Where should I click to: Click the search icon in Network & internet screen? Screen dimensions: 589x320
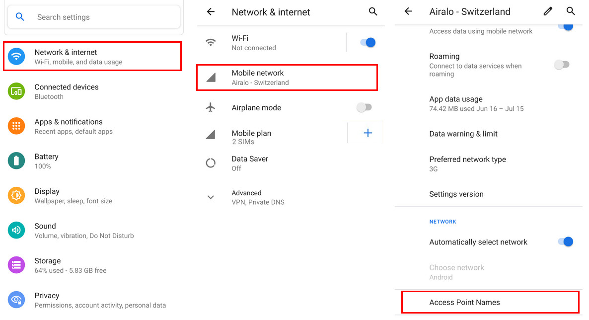(x=373, y=11)
